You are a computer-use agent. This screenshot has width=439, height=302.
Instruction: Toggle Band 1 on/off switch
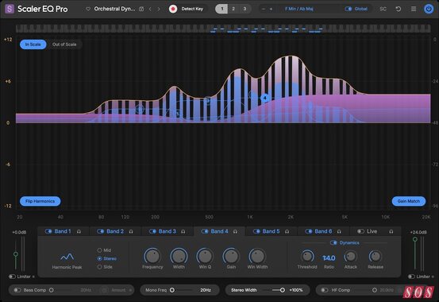click(48, 231)
